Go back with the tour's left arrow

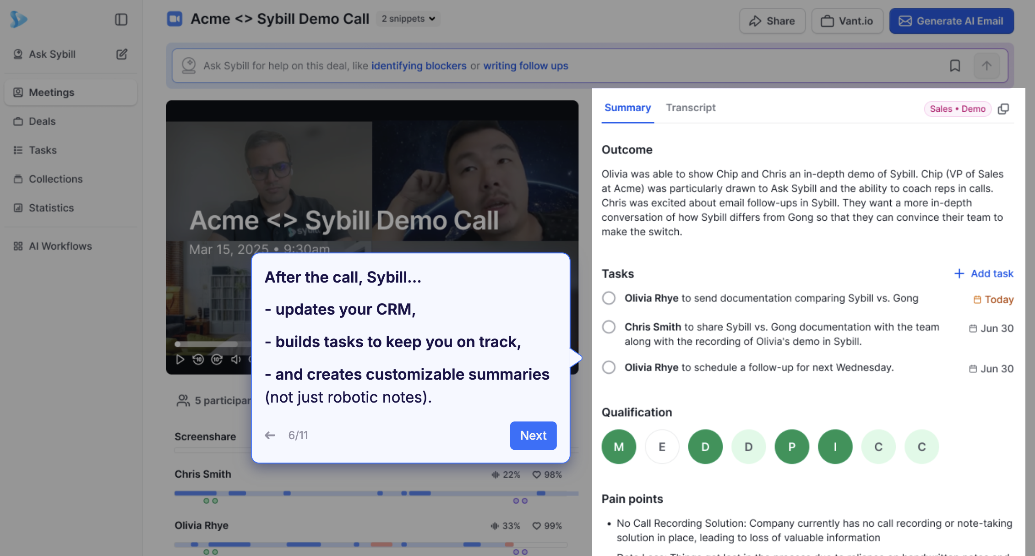pyautogui.click(x=270, y=435)
